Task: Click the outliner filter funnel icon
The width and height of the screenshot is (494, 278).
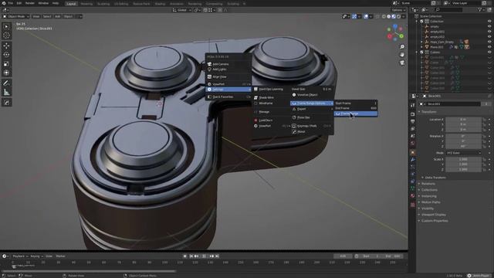Action: point(480,10)
